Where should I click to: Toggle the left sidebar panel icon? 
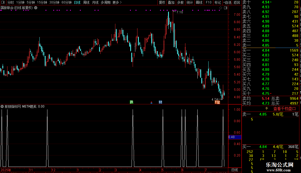tap(3, 2)
